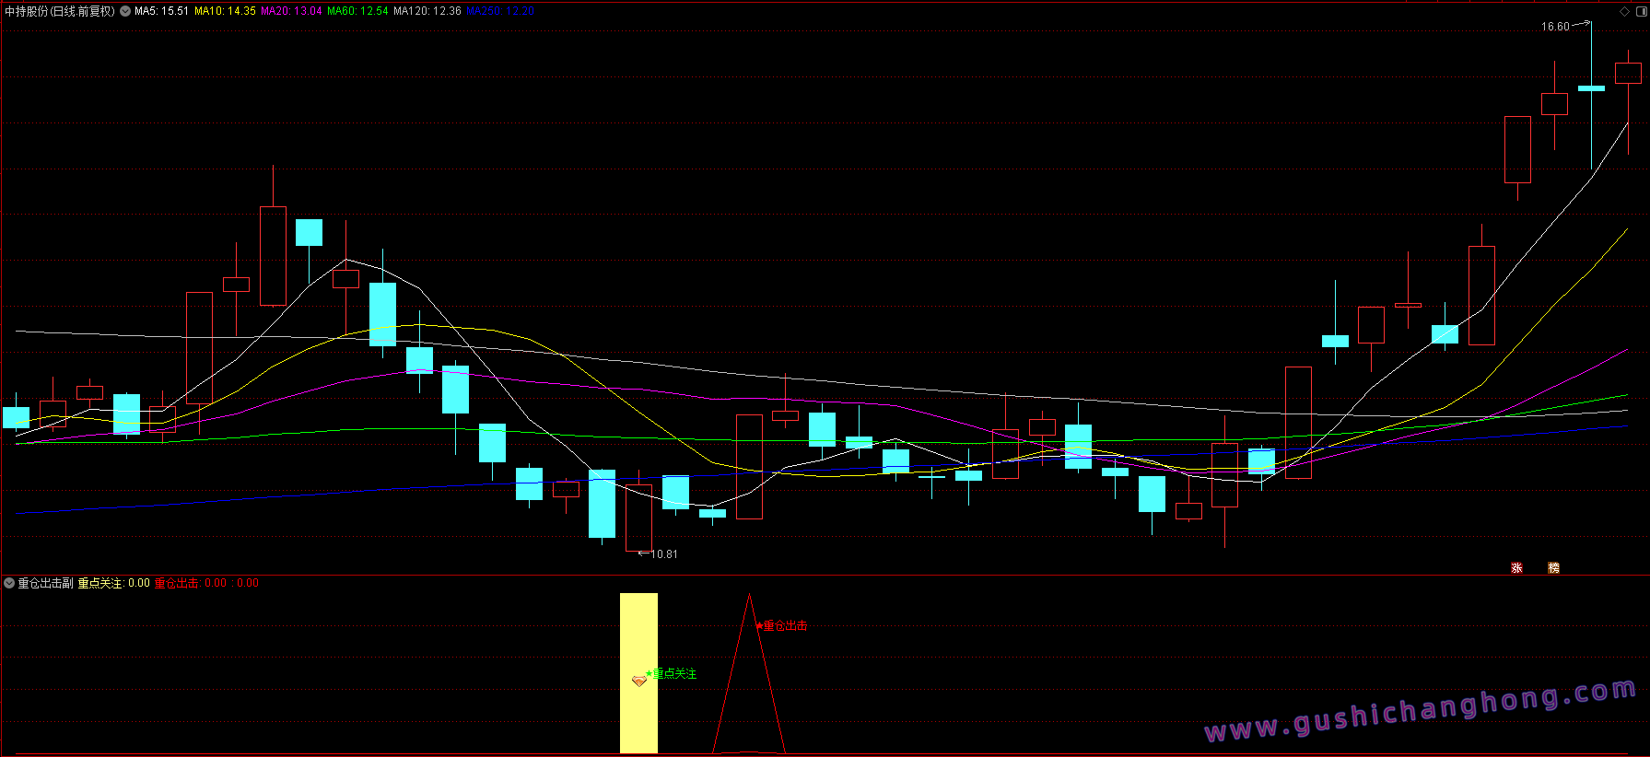Click the red star 重仓出击 signal label
This screenshot has height=757, width=1650.
pos(781,625)
